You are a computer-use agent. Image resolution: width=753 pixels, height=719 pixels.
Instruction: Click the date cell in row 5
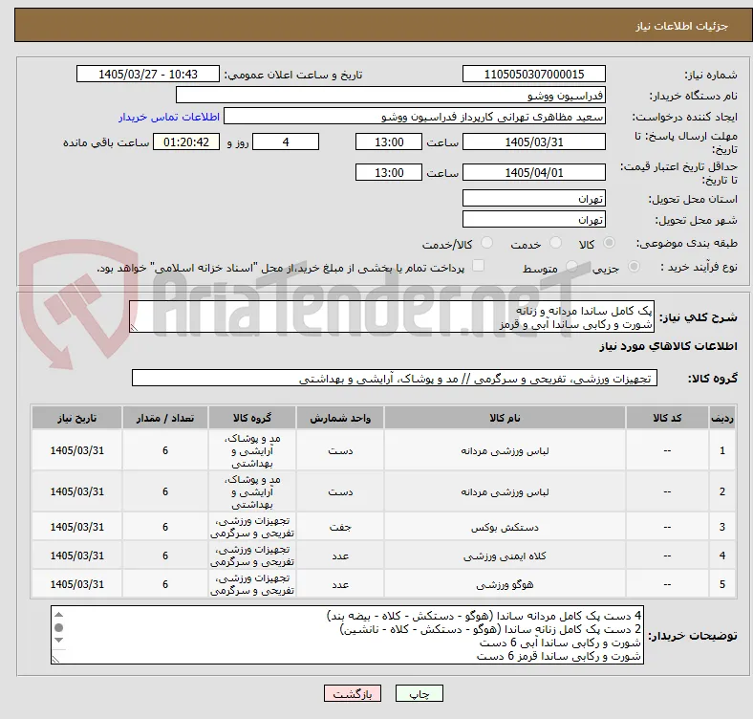pyautogui.click(x=76, y=584)
